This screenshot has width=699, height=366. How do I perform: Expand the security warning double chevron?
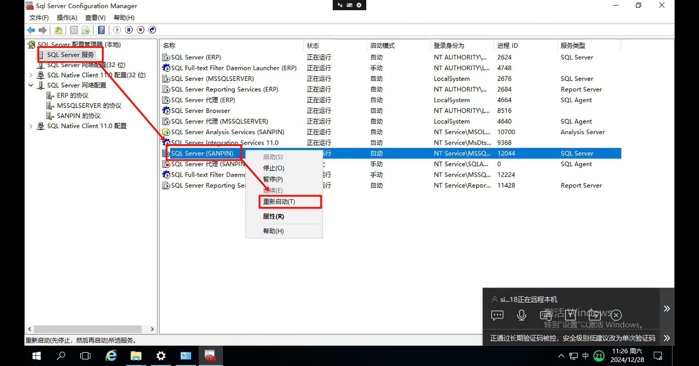(x=667, y=338)
